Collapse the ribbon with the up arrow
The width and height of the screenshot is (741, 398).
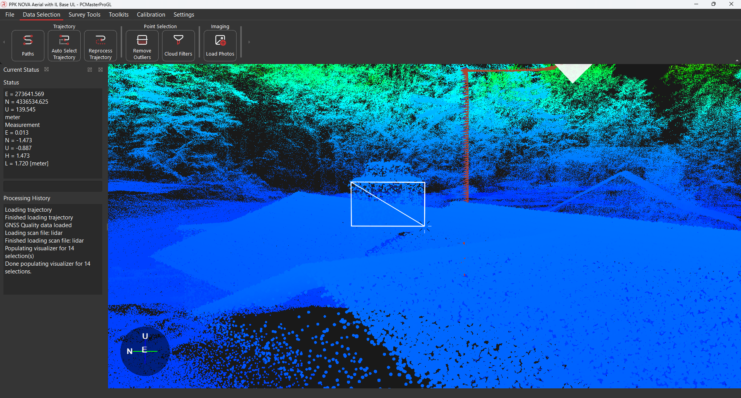click(x=737, y=61)
